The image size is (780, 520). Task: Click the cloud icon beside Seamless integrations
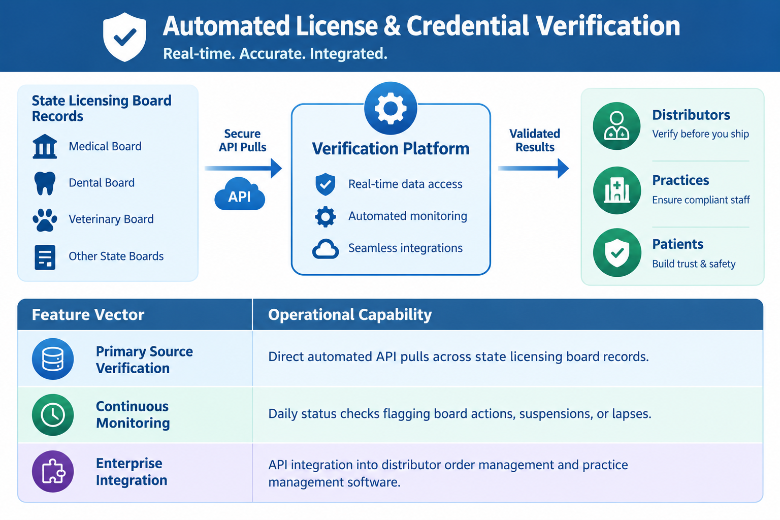coord(326,249)
